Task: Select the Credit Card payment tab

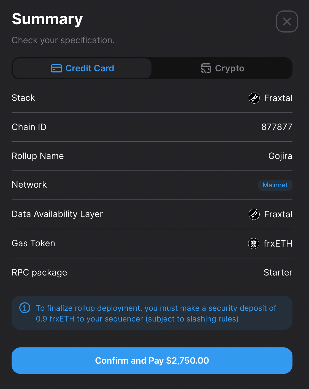Action: tap(82, 68)
